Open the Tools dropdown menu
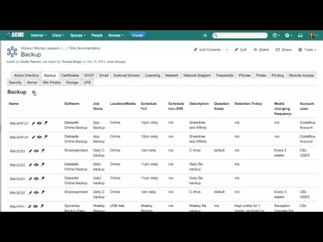323x242 pixels. 307,50
